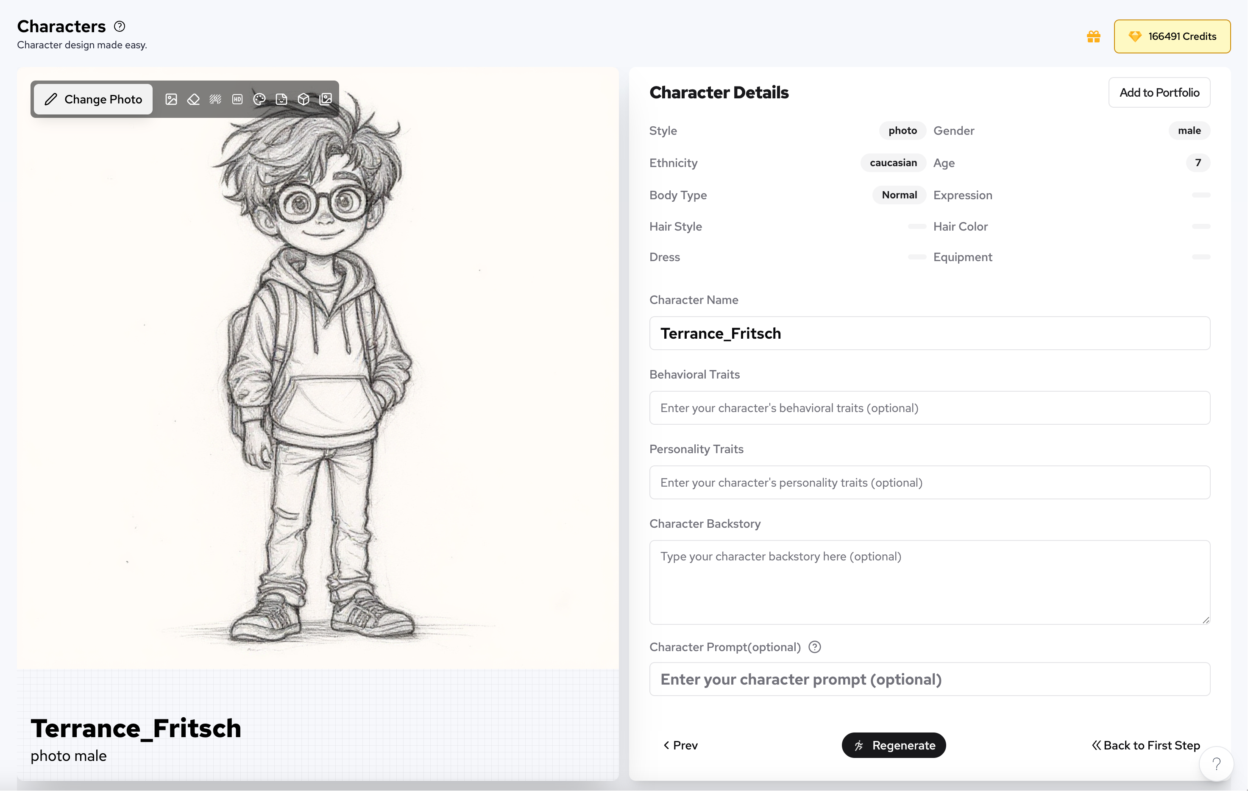Click help icon beside Character Prompt label
Viewport: 1248px width, 791px height.
(x=815, y=647)
